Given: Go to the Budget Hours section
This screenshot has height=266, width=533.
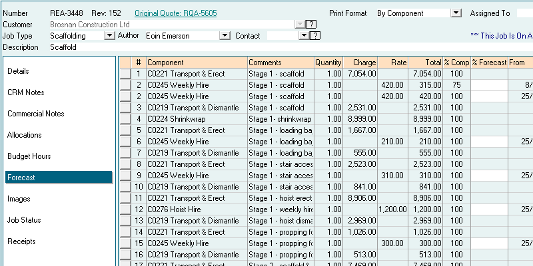Looking at the screenshot, I should pos(29,156).
